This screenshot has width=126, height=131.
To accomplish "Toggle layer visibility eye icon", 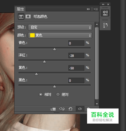I will coord(80,109).
